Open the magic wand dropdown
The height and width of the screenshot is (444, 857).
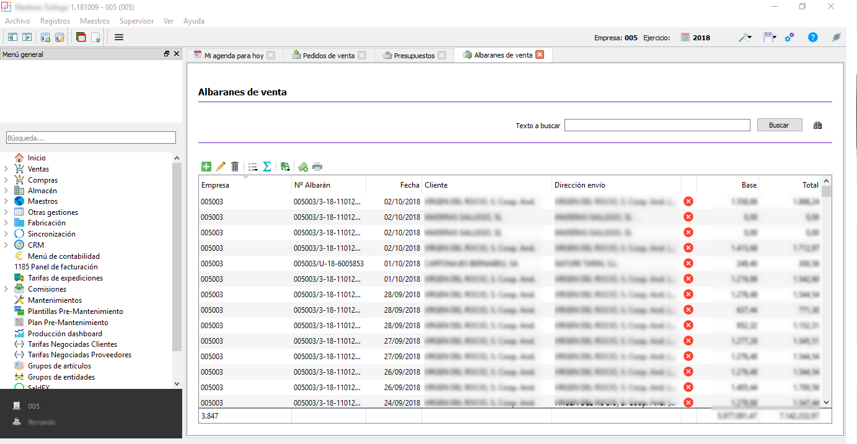745,37
